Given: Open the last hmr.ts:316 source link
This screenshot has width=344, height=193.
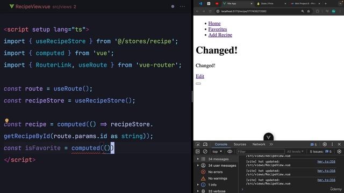Looking at the screenshot, I should 326,180.
